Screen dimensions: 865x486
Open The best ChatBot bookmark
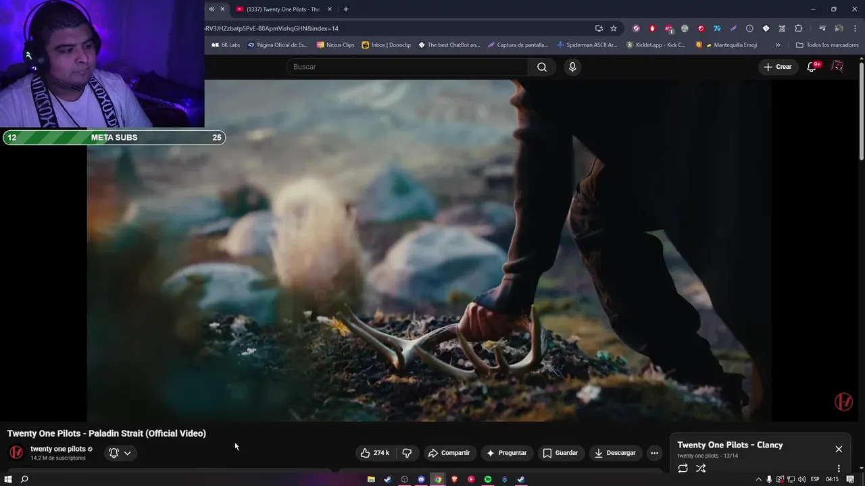click(449, 45)
